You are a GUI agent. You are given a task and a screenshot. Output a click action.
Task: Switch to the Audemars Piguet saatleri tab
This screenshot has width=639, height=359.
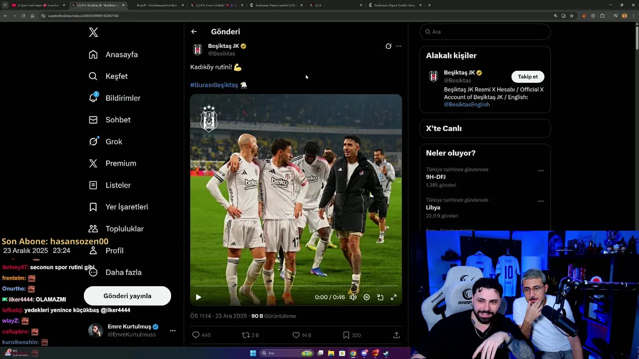pyautogui.click(x=276, y=5)
